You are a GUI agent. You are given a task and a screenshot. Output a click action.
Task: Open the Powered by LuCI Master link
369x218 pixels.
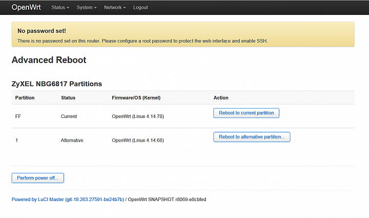click(x=68, y=200)
